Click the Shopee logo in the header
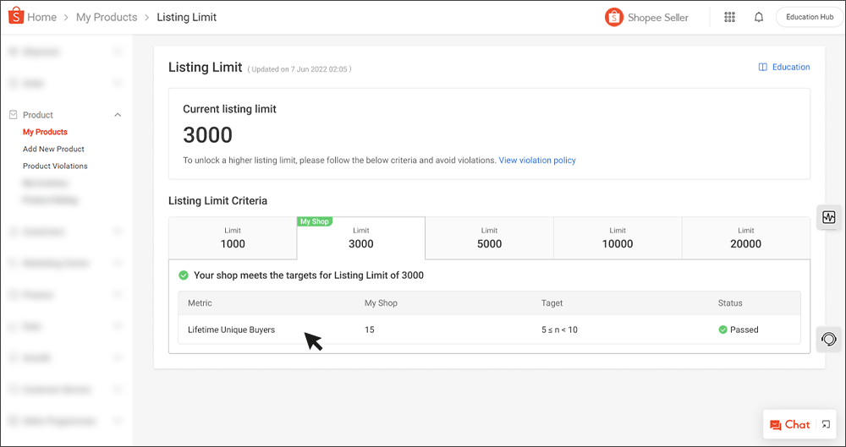 click(15, 17)
